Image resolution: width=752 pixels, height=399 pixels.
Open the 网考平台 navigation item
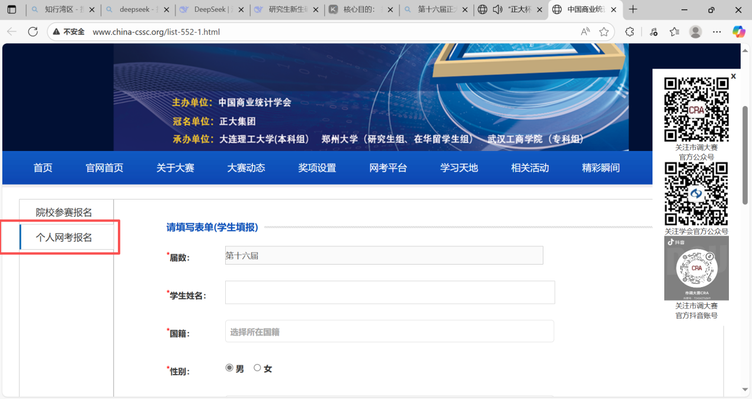pos(388,168)
